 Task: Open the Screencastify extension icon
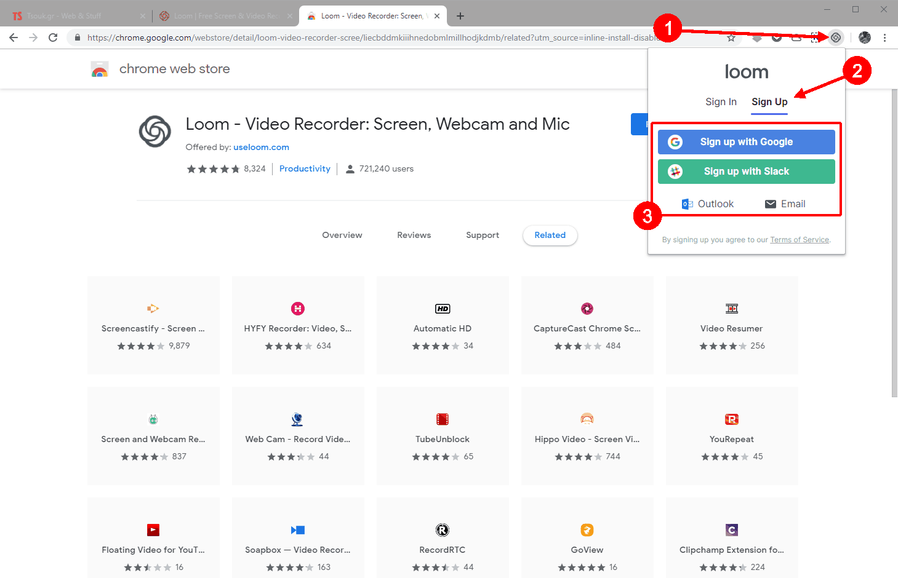(x=153, y=309)
